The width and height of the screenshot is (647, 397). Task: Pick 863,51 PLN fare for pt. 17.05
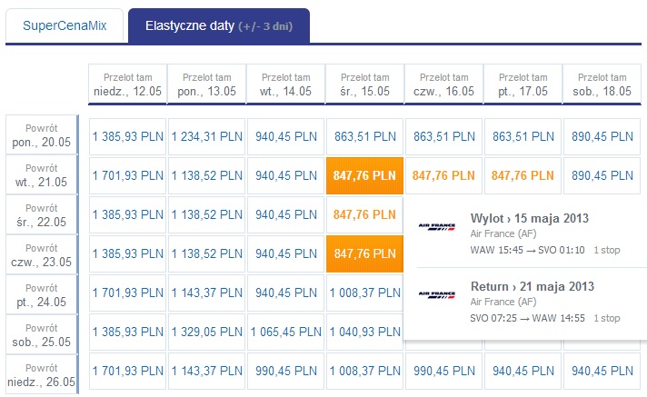(523, 136)
